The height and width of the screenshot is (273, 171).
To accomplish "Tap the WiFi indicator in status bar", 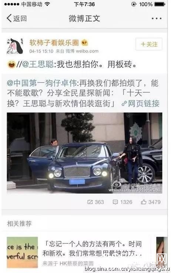I will (x=47, y=4).
